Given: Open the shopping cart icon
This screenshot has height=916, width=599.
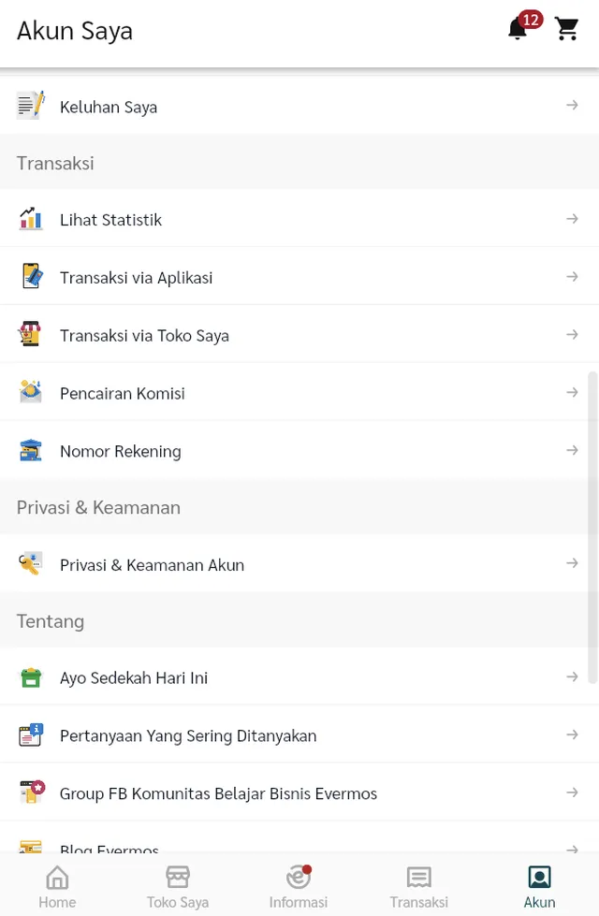Looking at the screenshot, I should click(x=567, y=28).
